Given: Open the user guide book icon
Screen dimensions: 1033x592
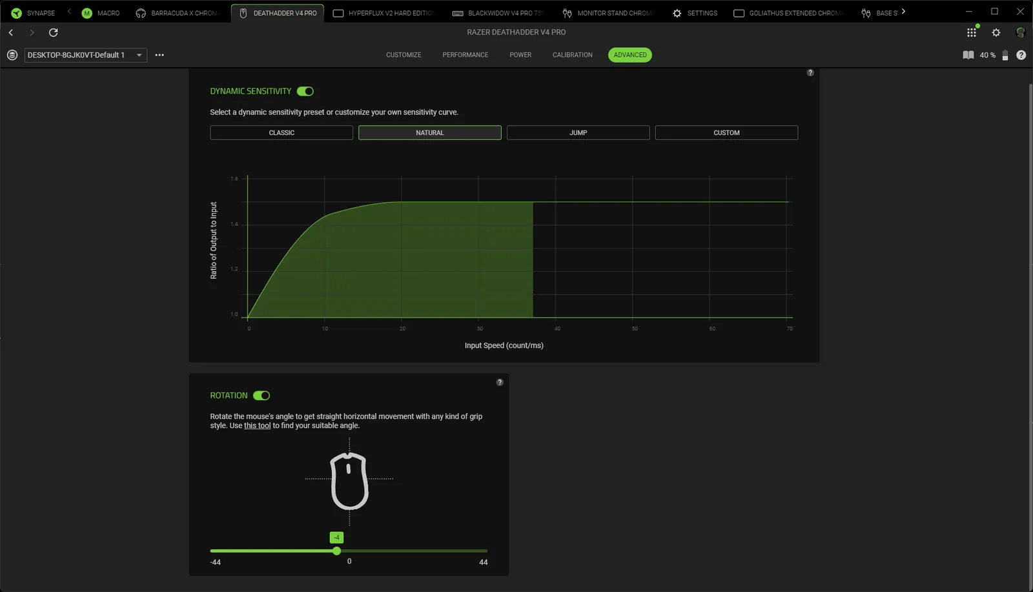Looking at the screenshot, I should 968,55.
